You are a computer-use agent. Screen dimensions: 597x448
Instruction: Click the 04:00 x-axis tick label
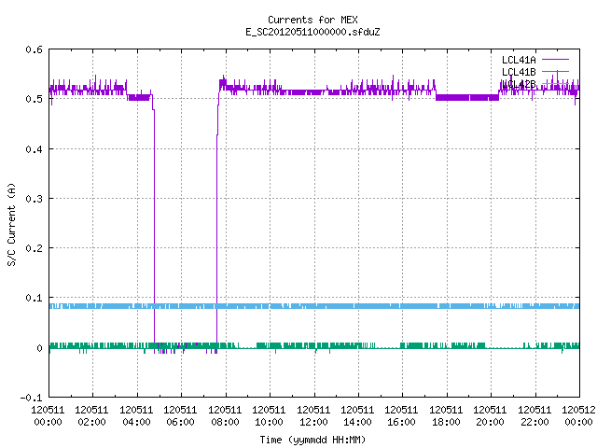[x=136, y=422]
